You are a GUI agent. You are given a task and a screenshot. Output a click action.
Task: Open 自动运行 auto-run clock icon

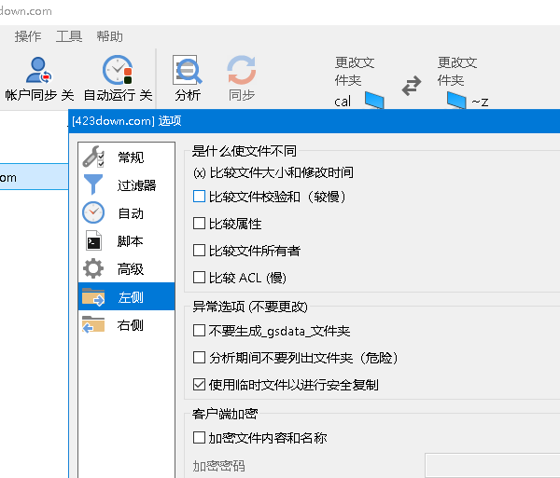[x=118, y=71]
